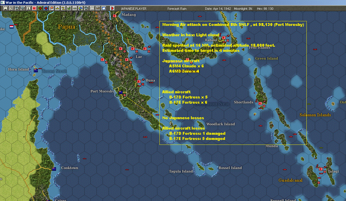Viewport: 346px width, 201px height.
Task: Open the document page report icon
Action: pyautogui.click(x=11, y=8)
